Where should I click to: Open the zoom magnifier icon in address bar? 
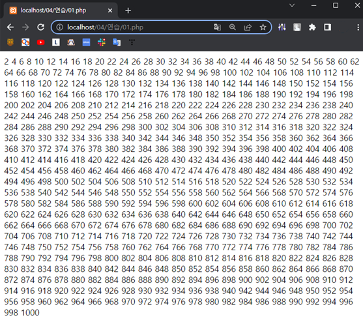tap(233, 27)
